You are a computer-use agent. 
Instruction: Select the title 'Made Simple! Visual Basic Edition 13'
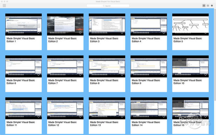point(104,124)
